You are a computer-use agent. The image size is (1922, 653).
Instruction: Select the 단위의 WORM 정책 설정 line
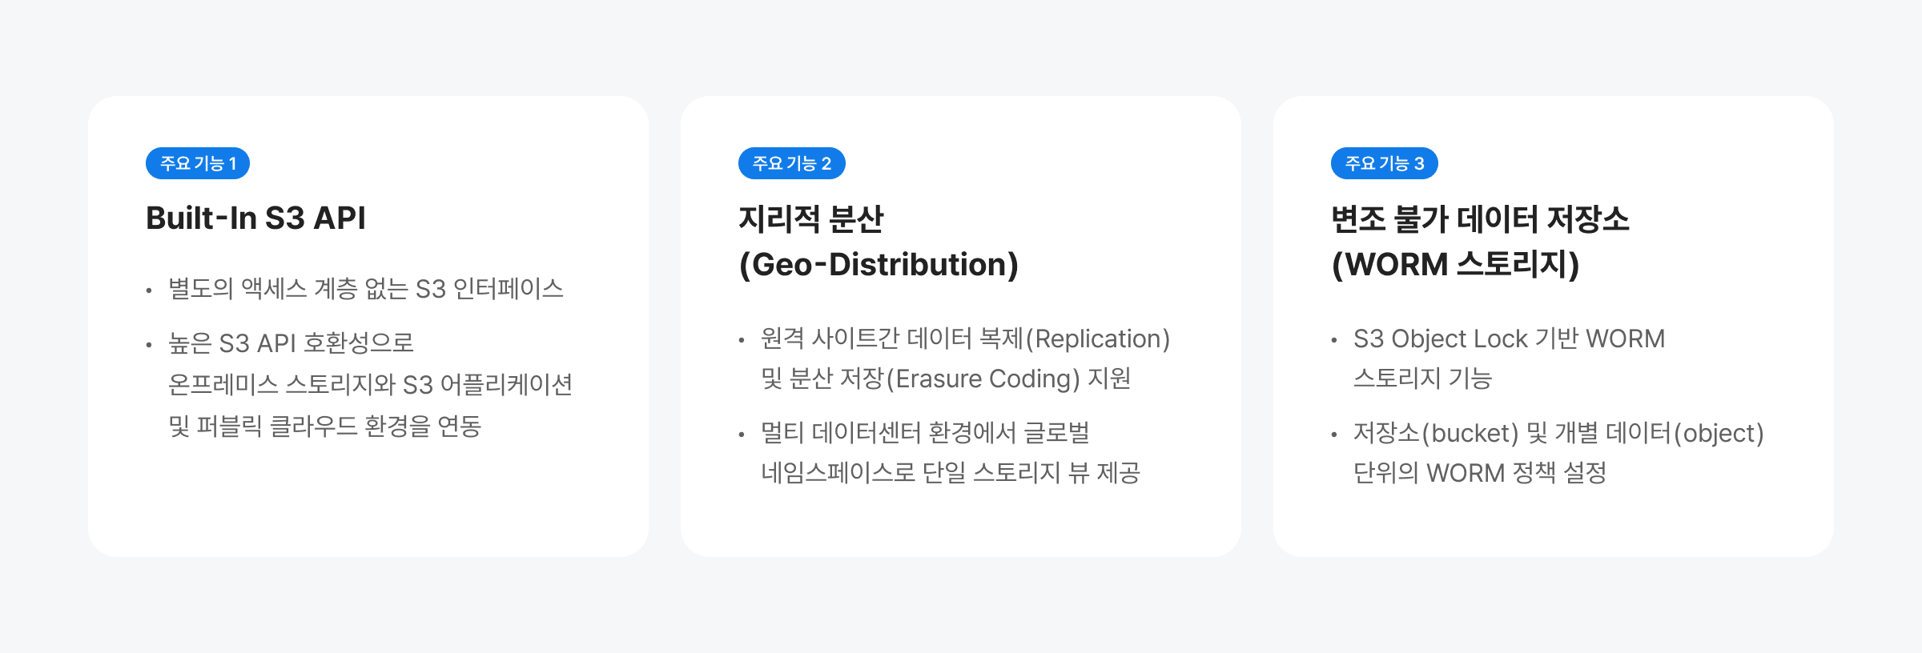point(1480,473)
